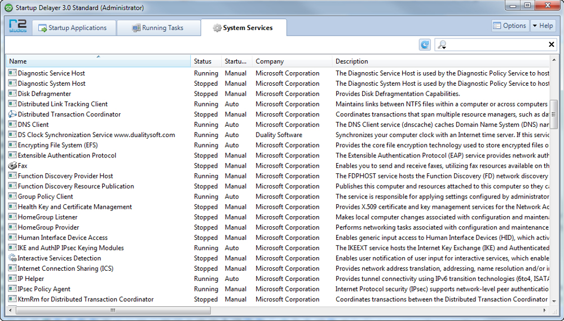The image size is (564, 321).
Task: Click the Function Discovery Resource Publication row icon
Action: pyautogui.click(x=12, y=186)
